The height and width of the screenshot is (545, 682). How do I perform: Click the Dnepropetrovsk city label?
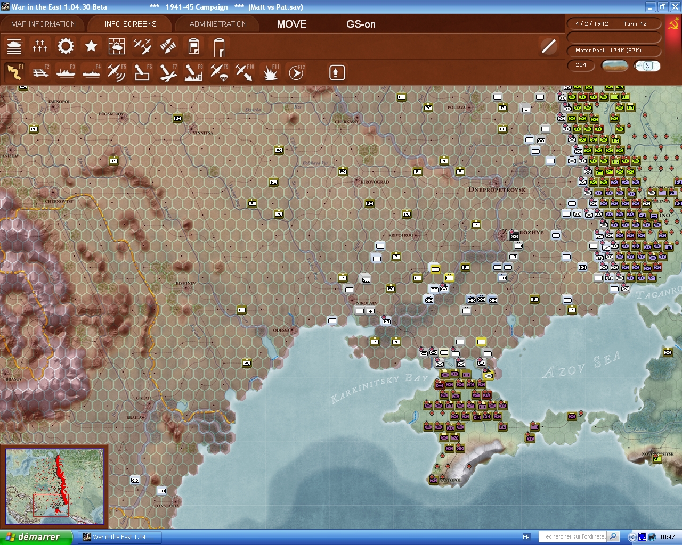click(x=497, y=189)
